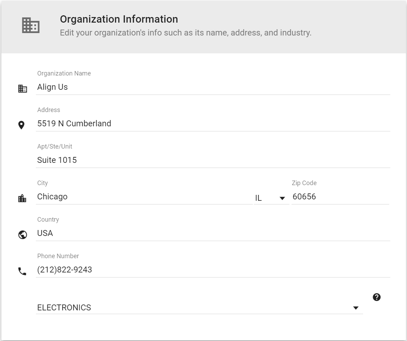Click the industry dropdown arrow

356,308
